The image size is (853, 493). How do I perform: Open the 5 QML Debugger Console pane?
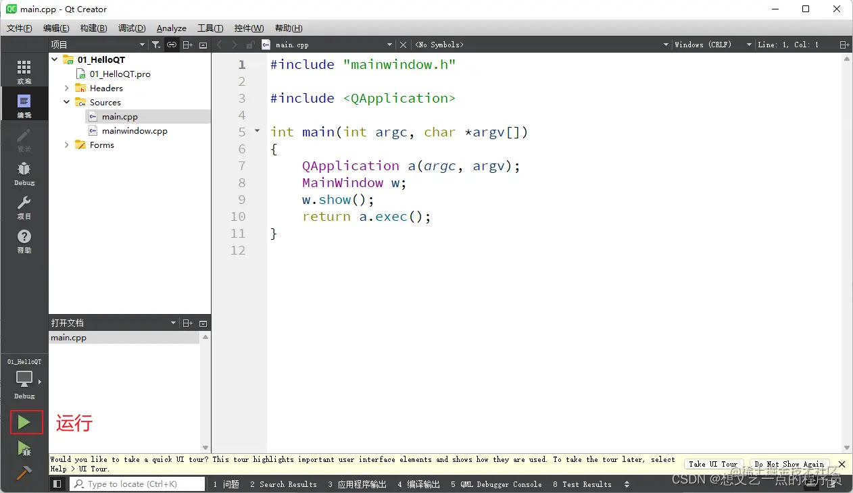tap(496, 484)
